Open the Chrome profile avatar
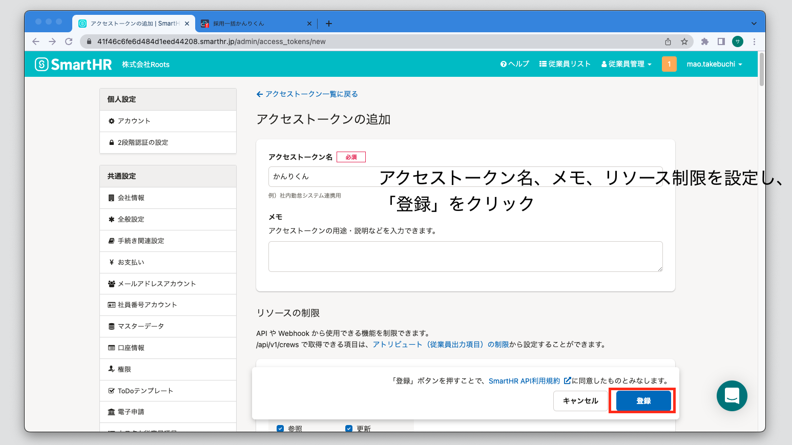 (x=738, y=41)
